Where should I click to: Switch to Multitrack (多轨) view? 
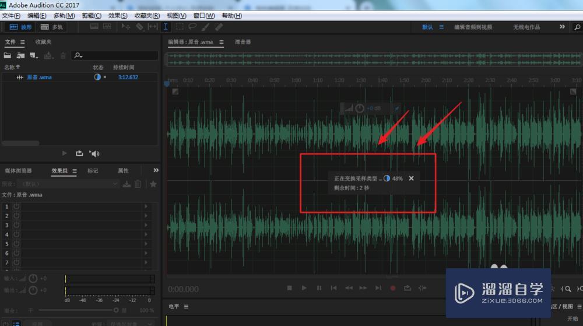pyautogui.click(x=52, y=27)
